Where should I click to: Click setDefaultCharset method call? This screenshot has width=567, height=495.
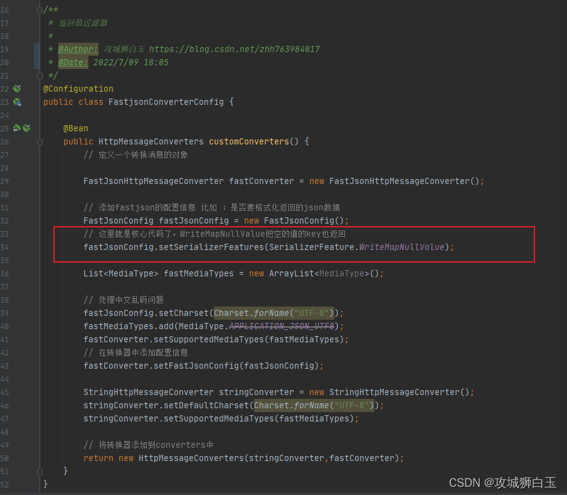(206, 405)
